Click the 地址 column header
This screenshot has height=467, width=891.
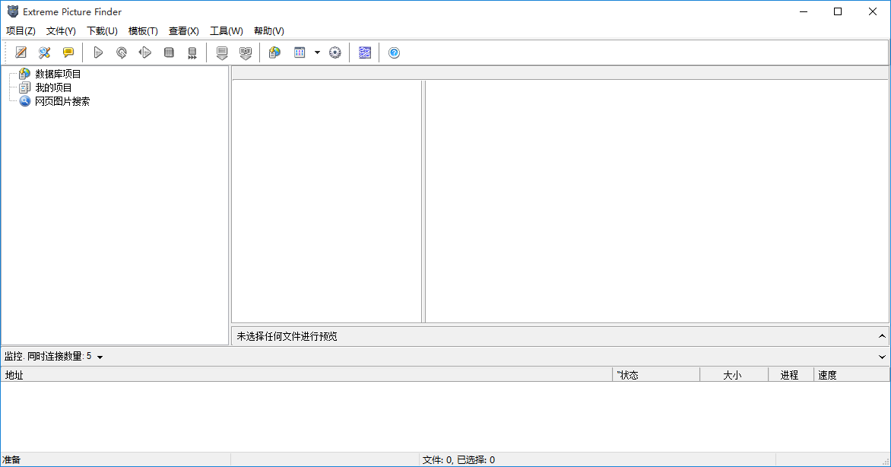tap(306, 375)
